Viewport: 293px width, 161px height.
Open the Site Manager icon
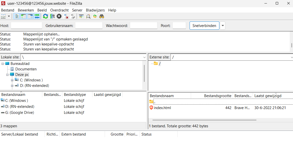pyautogui.click(x=3, y=16)
